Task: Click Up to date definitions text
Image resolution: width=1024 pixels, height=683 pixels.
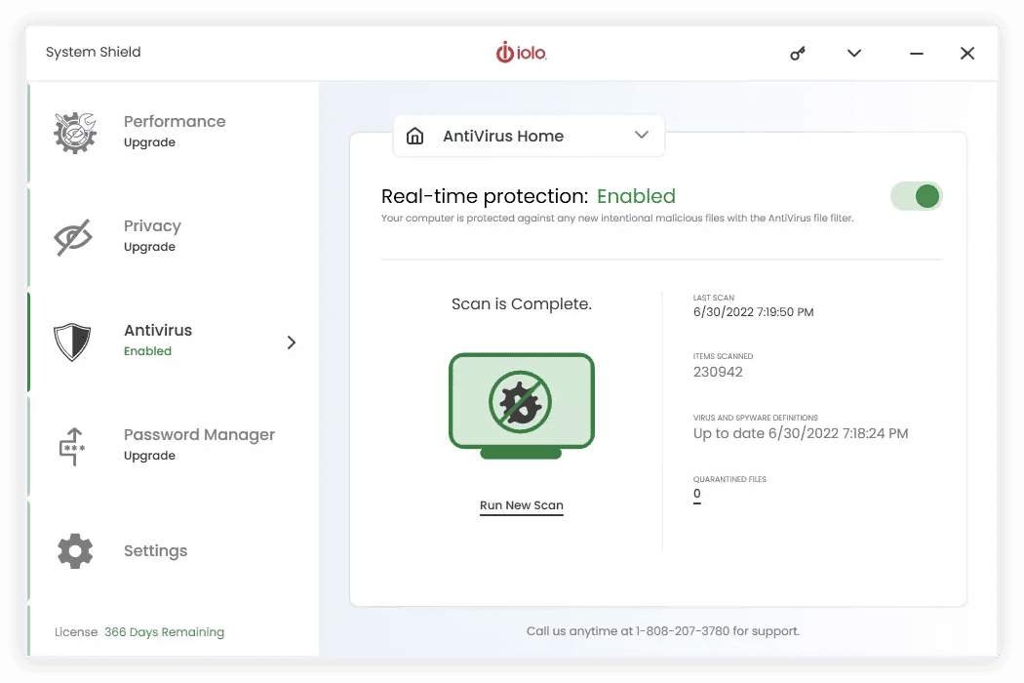Action: pyautogui.click(x=801, y=433)
